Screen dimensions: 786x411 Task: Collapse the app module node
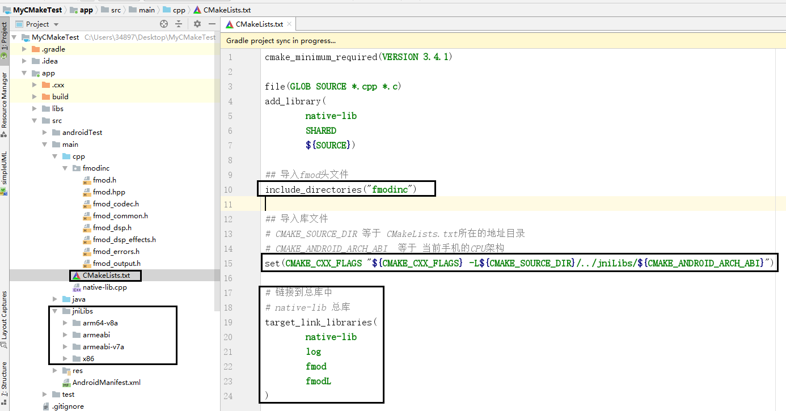pos(24,73)
